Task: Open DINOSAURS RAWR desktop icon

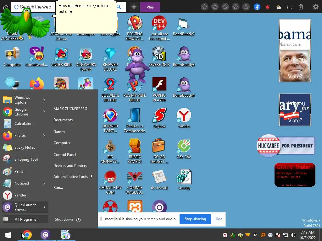Action: (86, 59)
